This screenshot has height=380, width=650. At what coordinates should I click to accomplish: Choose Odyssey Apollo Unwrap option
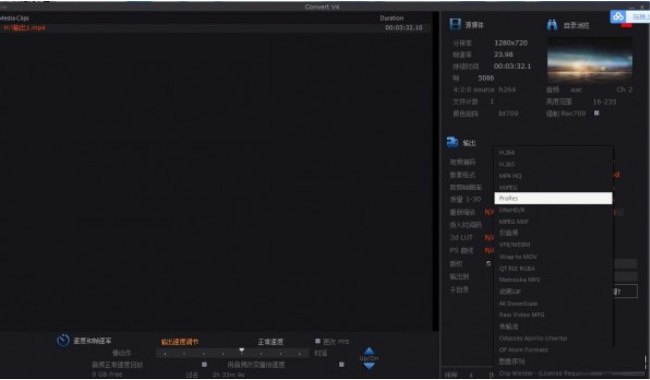tap(553, 338)
